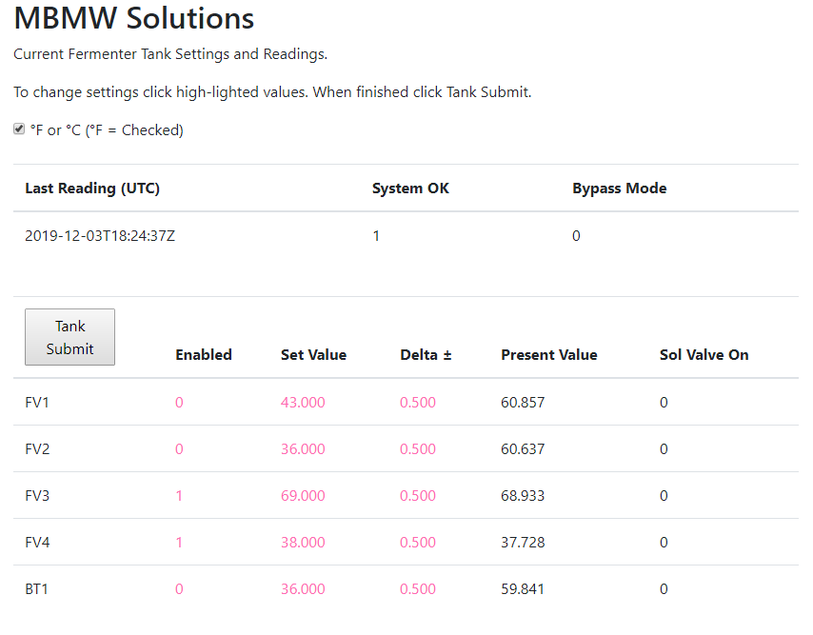This screenshot has width=813, height=635.
Task: Edit FV3 Set Value 69.000
Action: tap(303, 496)
